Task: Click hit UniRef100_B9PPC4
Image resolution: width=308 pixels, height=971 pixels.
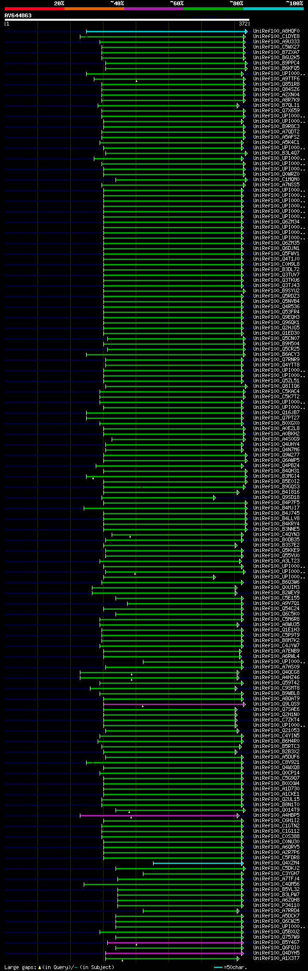Action: coord(276,63)
